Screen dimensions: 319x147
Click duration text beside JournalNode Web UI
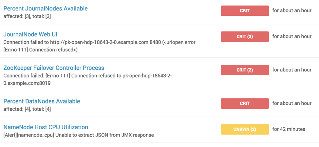pyautogui.click(x=292, y=36)
